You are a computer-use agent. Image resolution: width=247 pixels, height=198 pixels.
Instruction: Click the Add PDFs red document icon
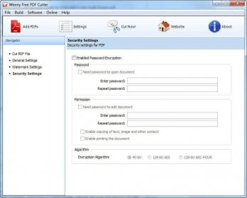[16, 27]
